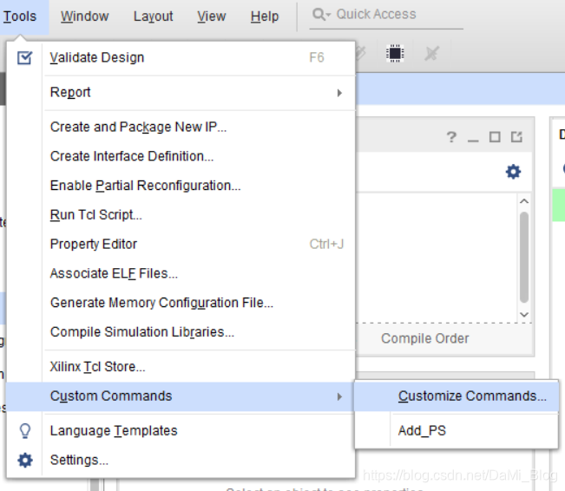Image resolution: width=565 pixels, height=491 pixels.
Task: Choose Create and Package New IP
Action: (x=199, y=127)
